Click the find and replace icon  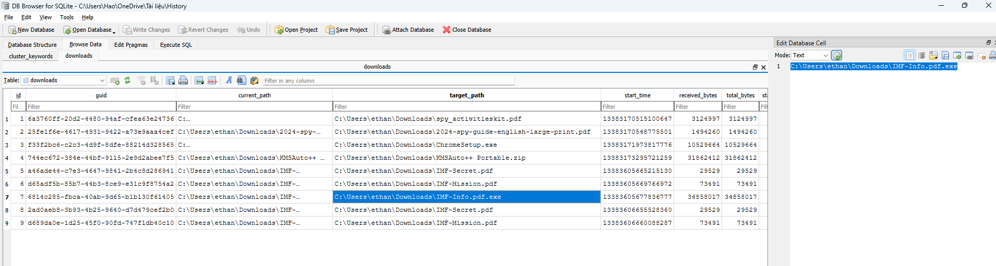point(254,80)
